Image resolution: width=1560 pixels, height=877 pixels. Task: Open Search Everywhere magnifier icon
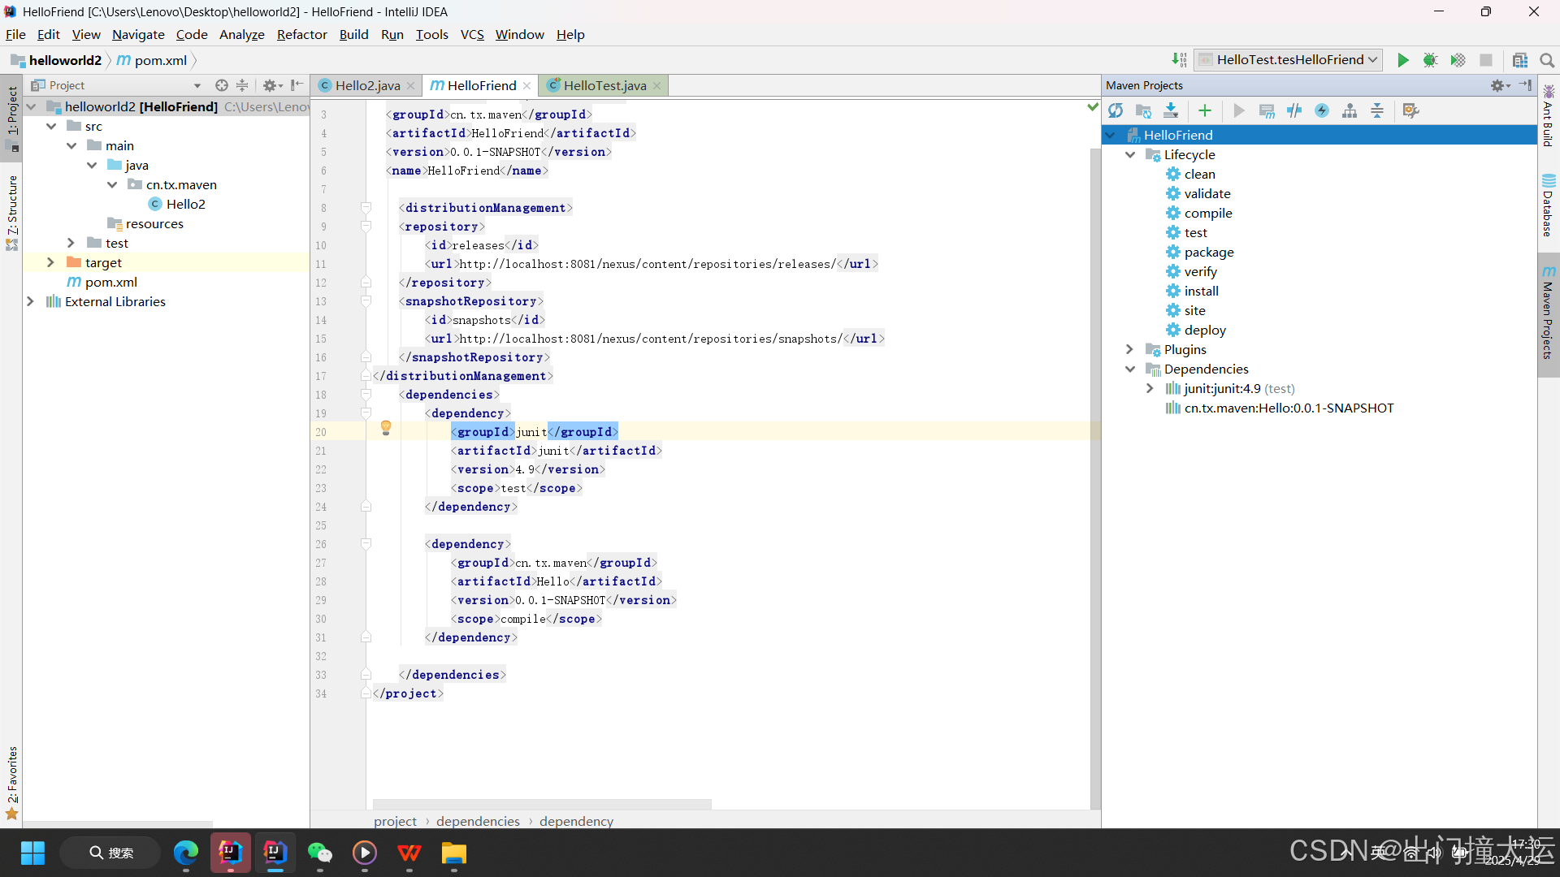coord(1547,60)
